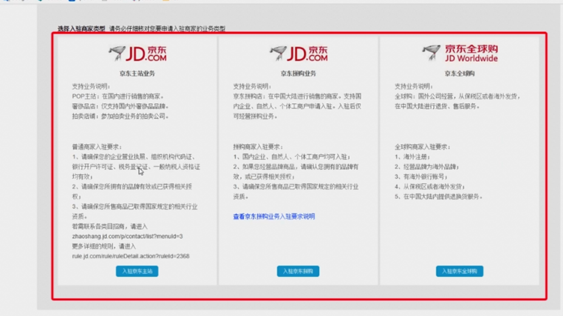563x316 pixels.
Task: Click the POP主站 description line
Action: point(118,96)
